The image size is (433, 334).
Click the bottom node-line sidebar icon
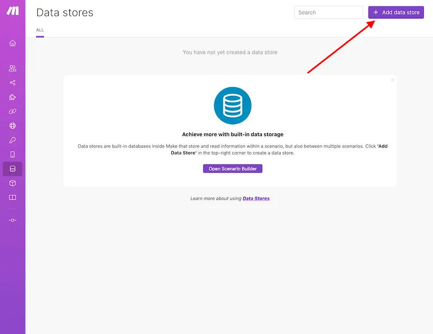pos(12,220)
